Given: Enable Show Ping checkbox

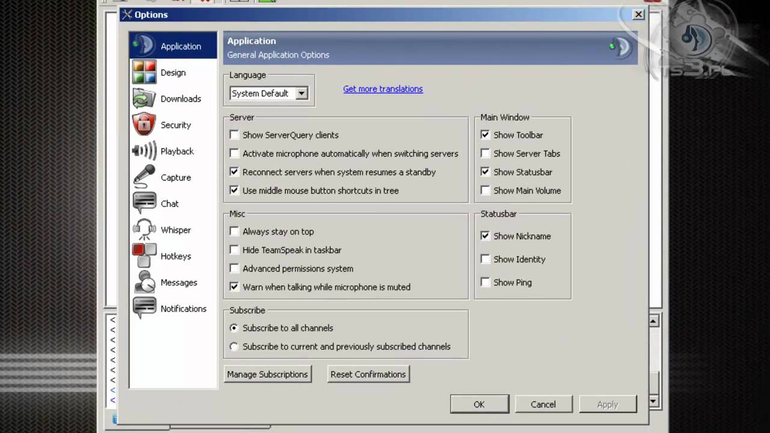Looking at the screenshot, I should point(485,282).
